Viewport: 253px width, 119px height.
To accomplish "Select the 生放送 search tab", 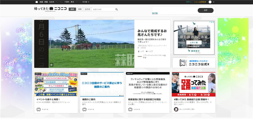I will click(x=88, y=9).
